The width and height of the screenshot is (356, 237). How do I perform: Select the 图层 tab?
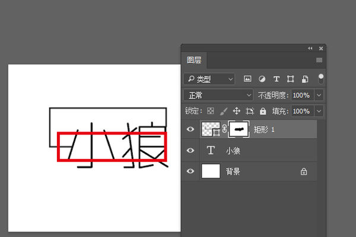pyautogui.click(x=194, y=60)
